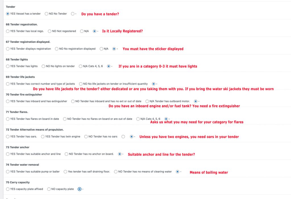The image size is (291, 199).
Task: Choose 'NO No lights on tender'
Action: [43, 66]
